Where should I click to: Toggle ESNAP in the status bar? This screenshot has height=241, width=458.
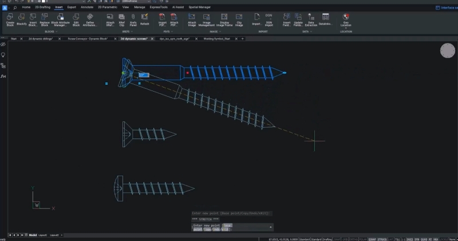pos(372,239)
